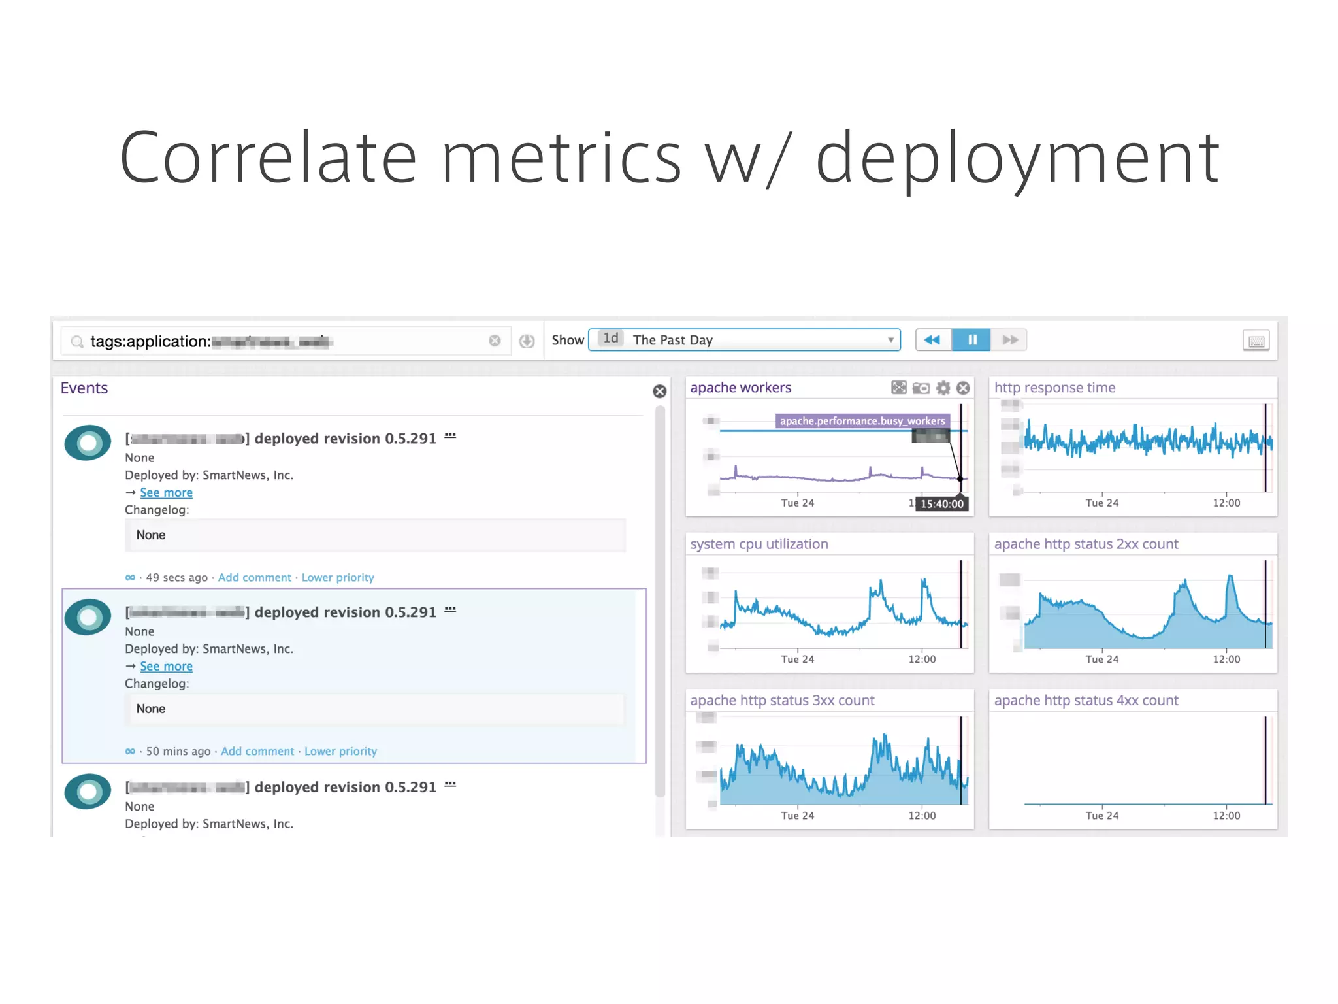Screen dimensions: 1338x1004
Task: Remove the apache workers graph
Action: click(963, 388)
